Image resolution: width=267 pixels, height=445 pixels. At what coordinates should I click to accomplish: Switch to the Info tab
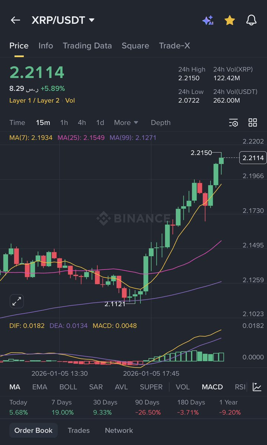[x=46, y=46]
